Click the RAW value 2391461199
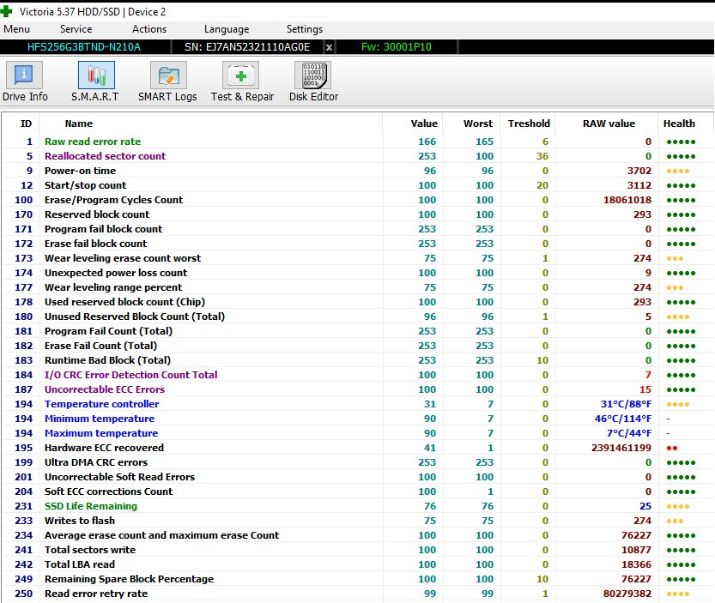This screenshot has height=603, width=715. tap(621, 448)
